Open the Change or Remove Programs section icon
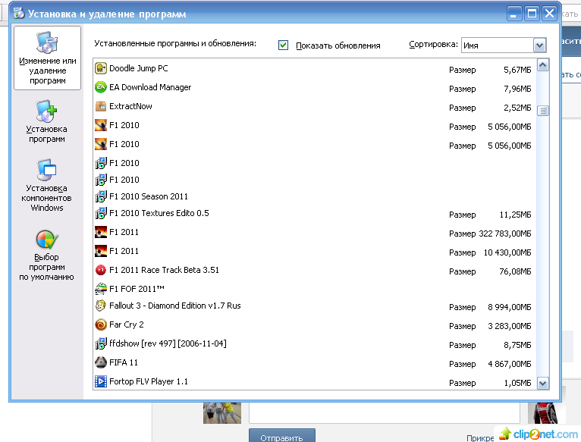The image size is (581, 442). (47, 42)
